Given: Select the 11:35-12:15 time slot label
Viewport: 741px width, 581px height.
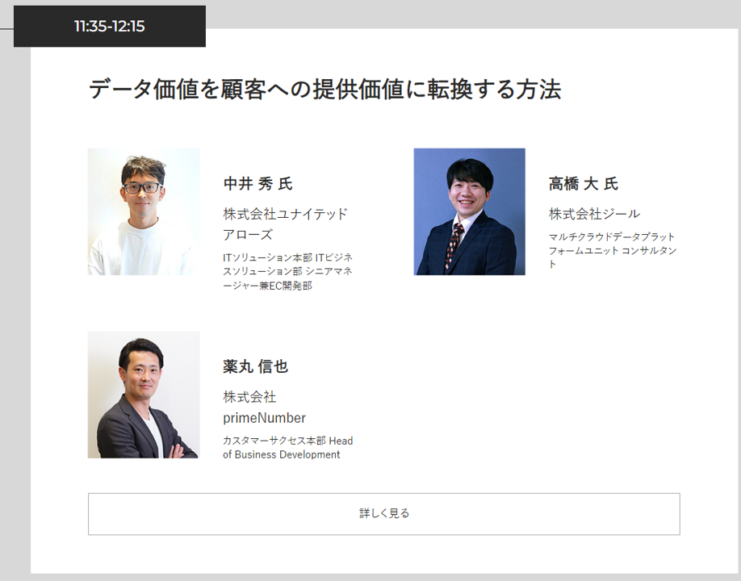Looking at the screenshot, I should tap(110, 26).
